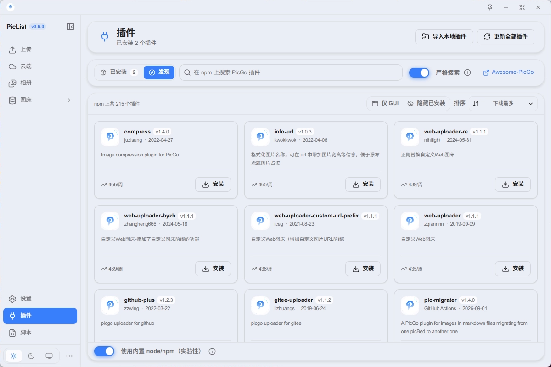
Task: Click the pic-migrater plugin logo
Action: 410,305
